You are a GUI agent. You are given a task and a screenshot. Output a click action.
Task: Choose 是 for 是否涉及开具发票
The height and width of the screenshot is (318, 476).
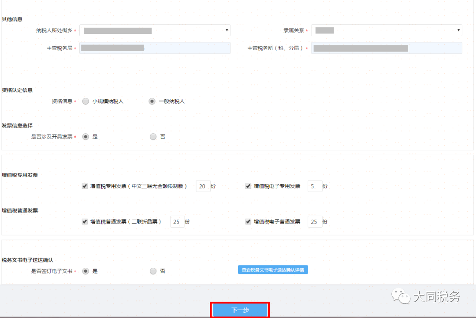pos(86,137)
